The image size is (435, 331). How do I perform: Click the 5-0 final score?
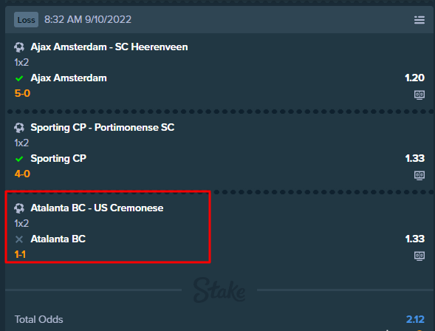(22, 94)
